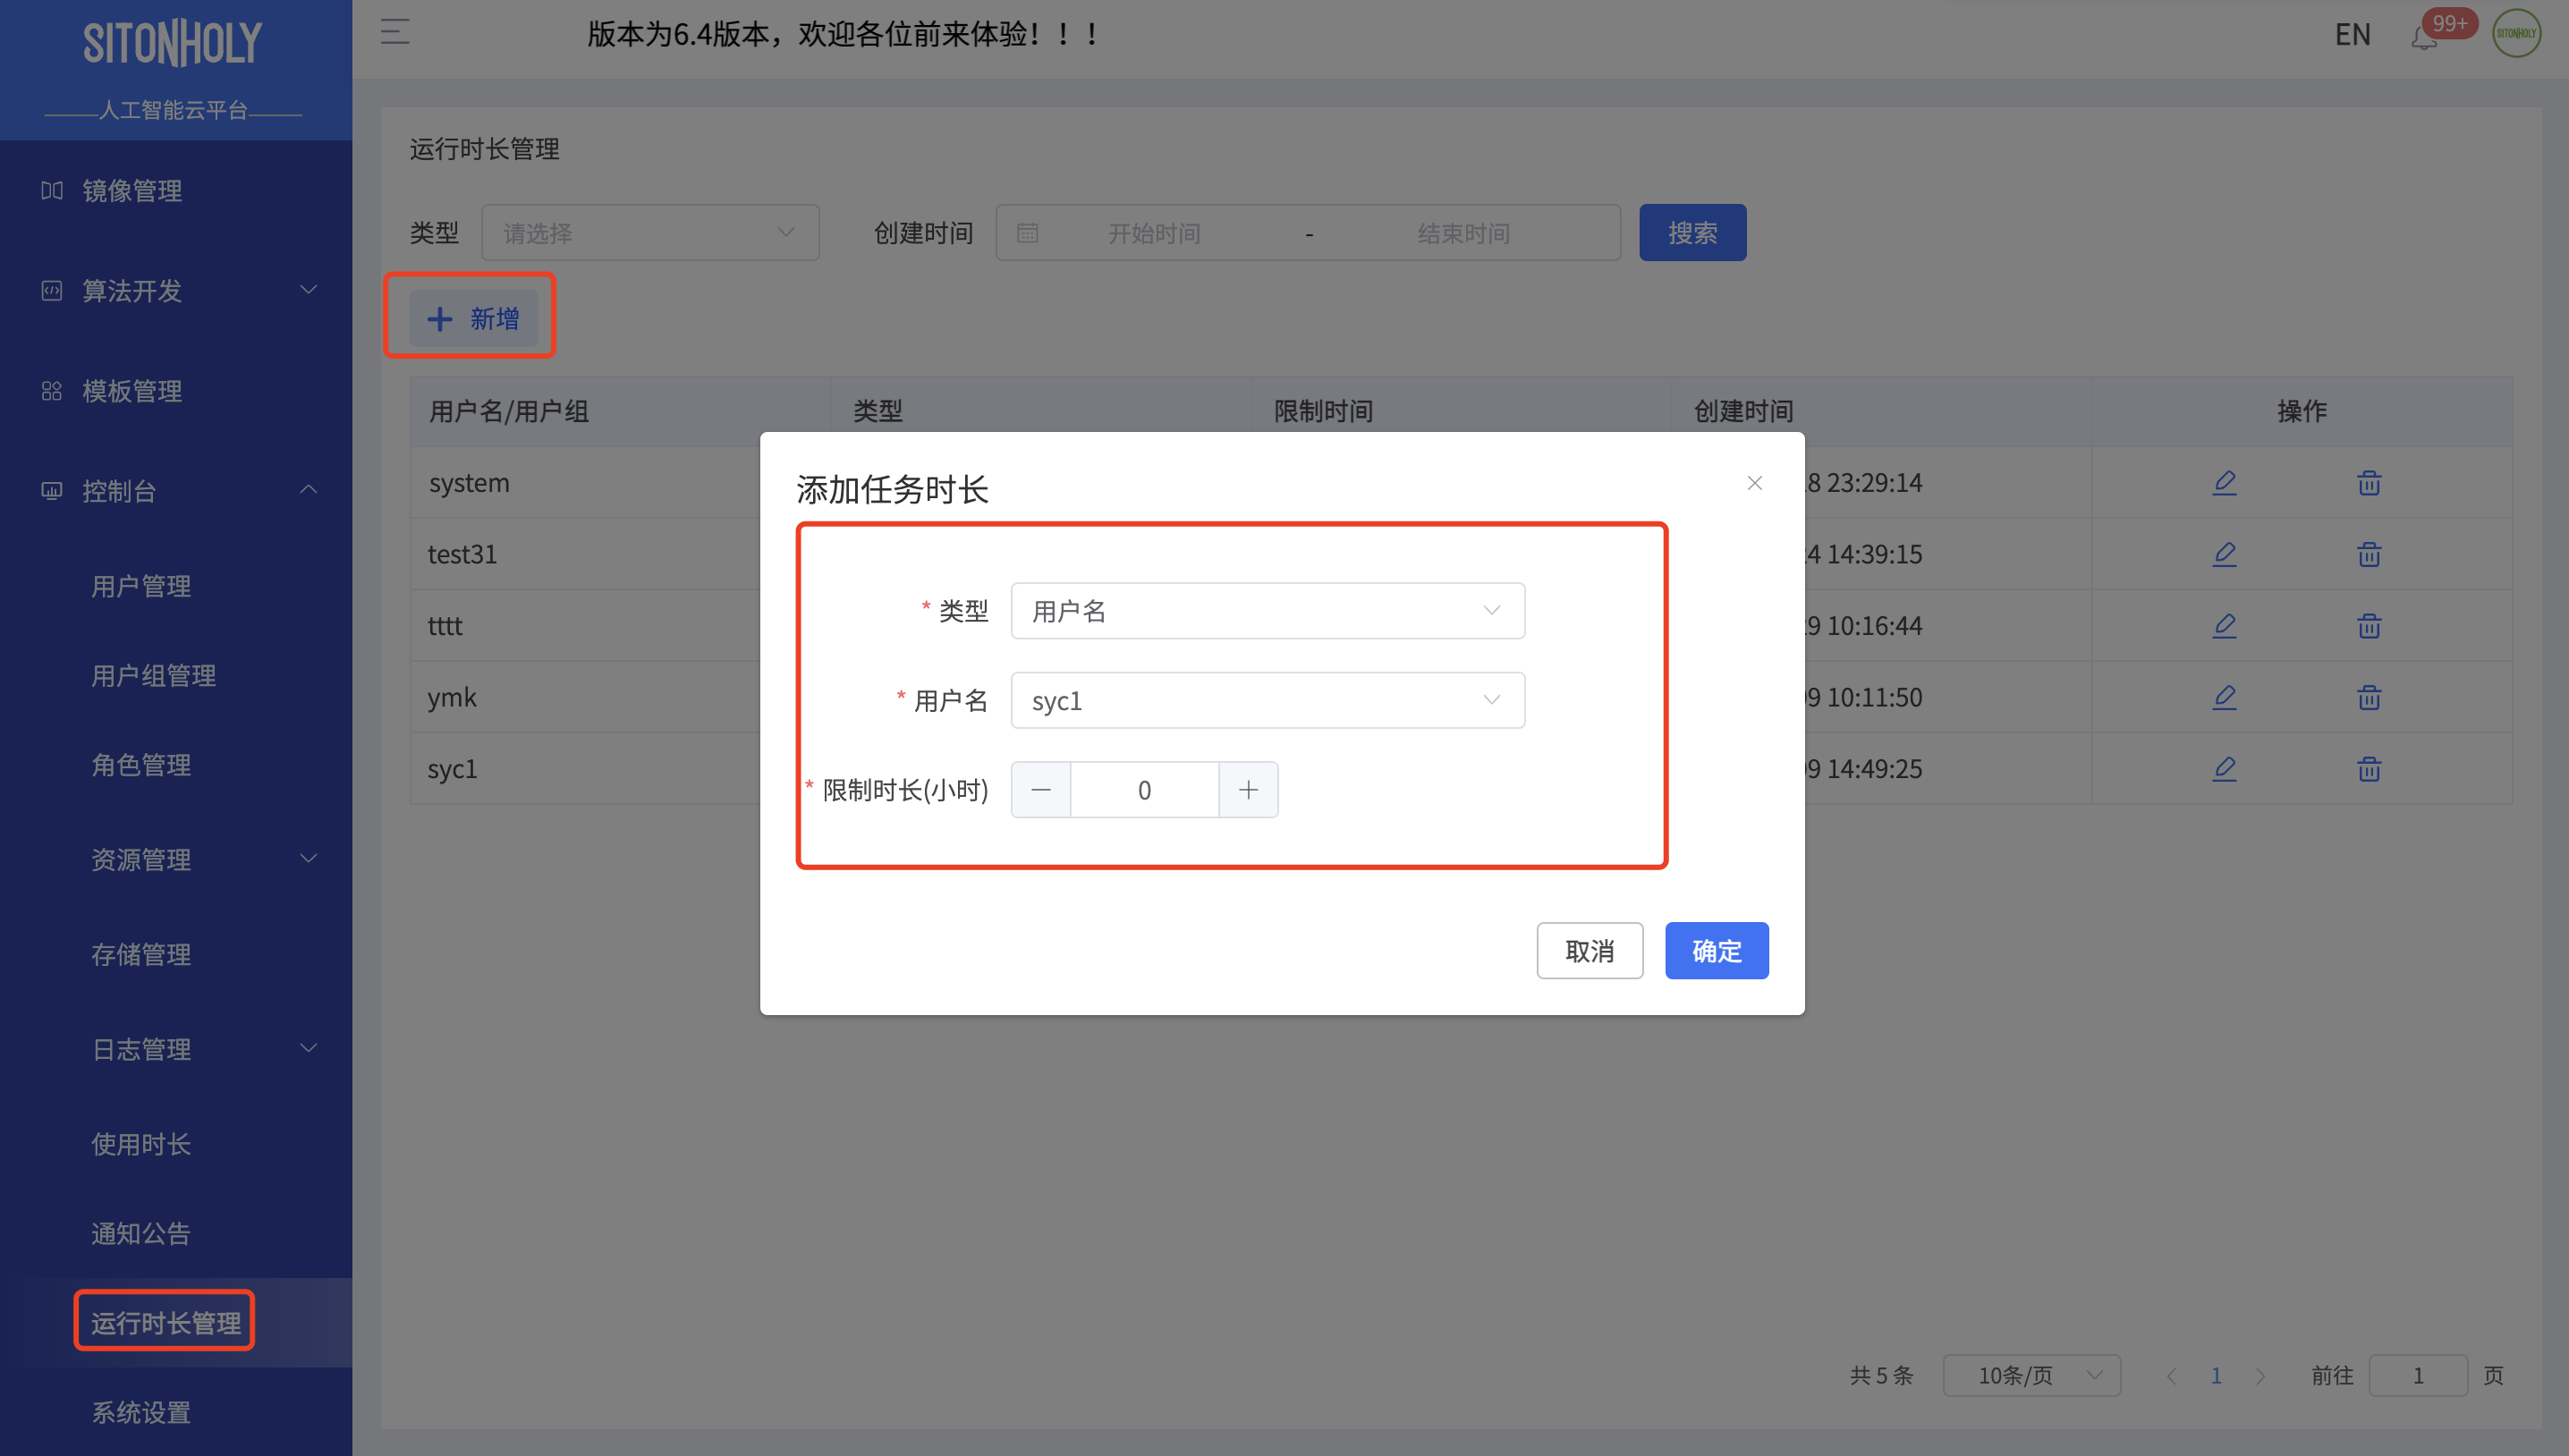Set the 结束时间 end date field
Screen dimensions: 2569x1456
pyautogui.click(x=1463, y=233)
